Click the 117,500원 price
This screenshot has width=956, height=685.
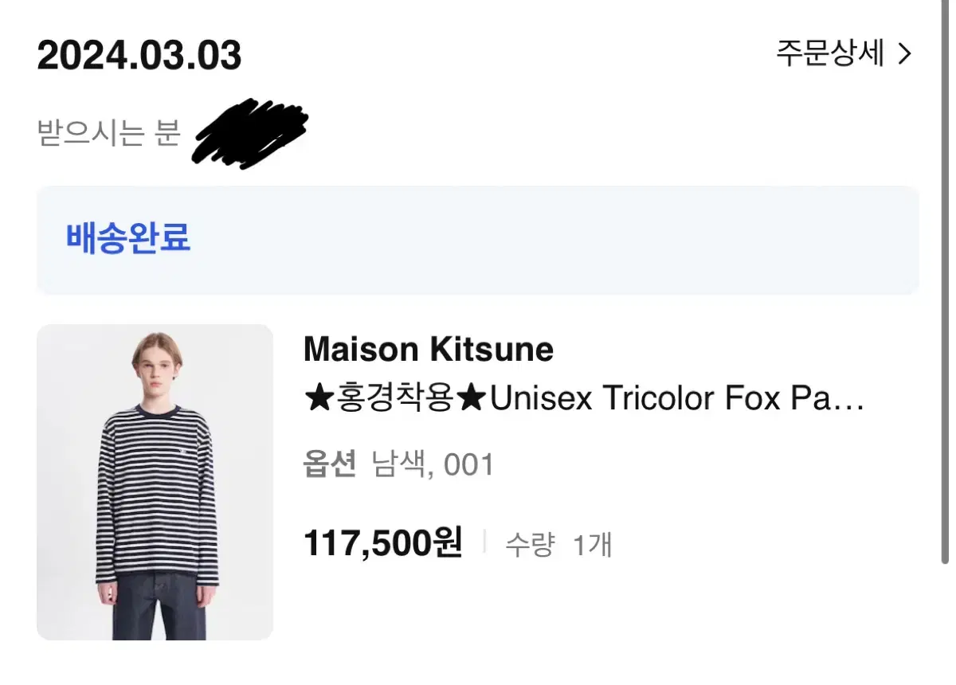383,544
